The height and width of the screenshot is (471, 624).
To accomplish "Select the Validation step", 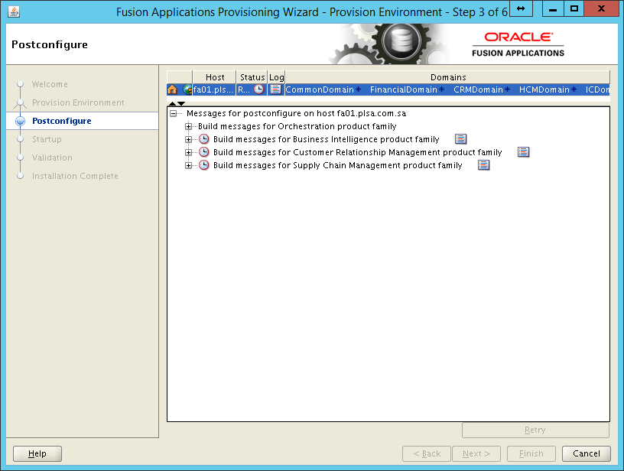I will 52,158.
